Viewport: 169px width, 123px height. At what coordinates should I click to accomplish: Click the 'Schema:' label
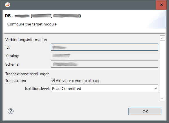pos(12,64)
